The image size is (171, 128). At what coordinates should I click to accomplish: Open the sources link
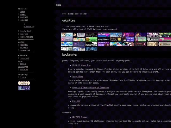click(x=24, y=34)
